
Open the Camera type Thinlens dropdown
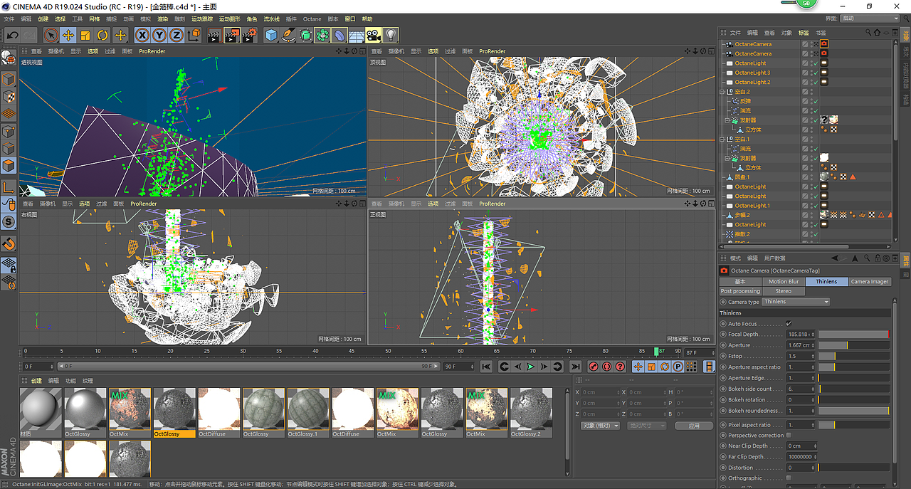click(796, 302)
